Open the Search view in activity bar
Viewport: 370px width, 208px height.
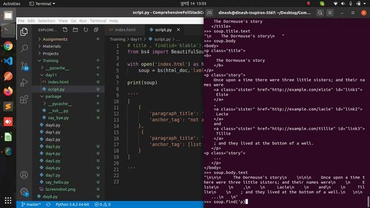pyautogui.click(x=24, y=49)
